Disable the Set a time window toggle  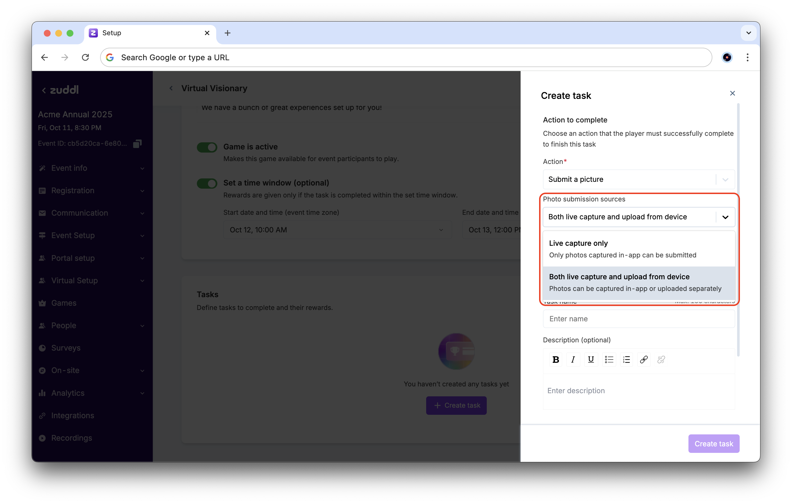207,183
